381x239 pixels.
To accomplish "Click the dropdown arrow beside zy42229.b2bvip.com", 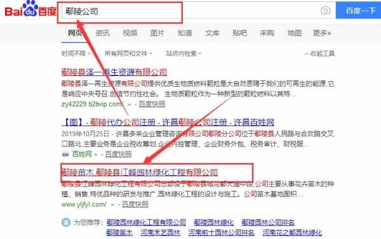I will pyautogui.click(x=130, y=105).
